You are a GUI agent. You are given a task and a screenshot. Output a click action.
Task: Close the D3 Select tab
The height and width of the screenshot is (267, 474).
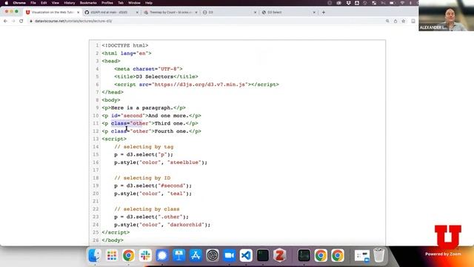pyautogui.click(x=314, y=12)
